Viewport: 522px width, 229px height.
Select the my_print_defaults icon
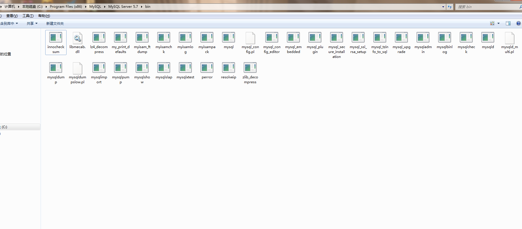click(121, 38)
